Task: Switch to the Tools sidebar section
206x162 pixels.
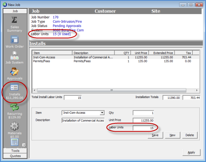Action: click(15, 151)
